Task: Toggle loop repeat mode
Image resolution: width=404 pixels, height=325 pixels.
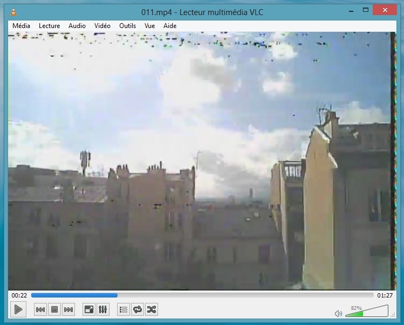Action: 138,309
